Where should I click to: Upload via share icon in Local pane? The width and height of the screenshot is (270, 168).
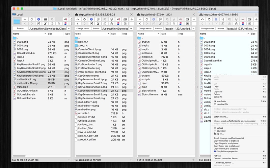click(59, 24)
